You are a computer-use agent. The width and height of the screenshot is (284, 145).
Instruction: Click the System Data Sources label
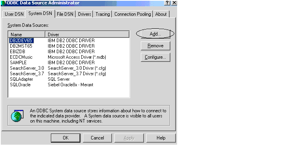[x=28, y=25]
